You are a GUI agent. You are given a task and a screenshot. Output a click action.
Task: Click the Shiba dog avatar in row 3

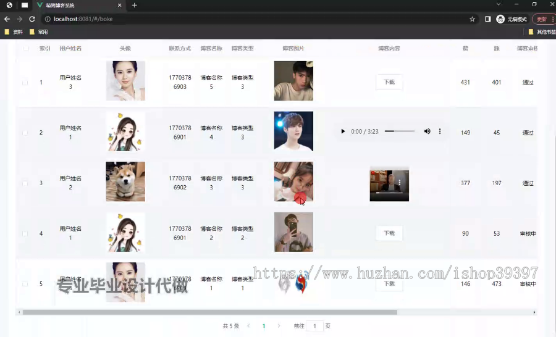[125, 182]
